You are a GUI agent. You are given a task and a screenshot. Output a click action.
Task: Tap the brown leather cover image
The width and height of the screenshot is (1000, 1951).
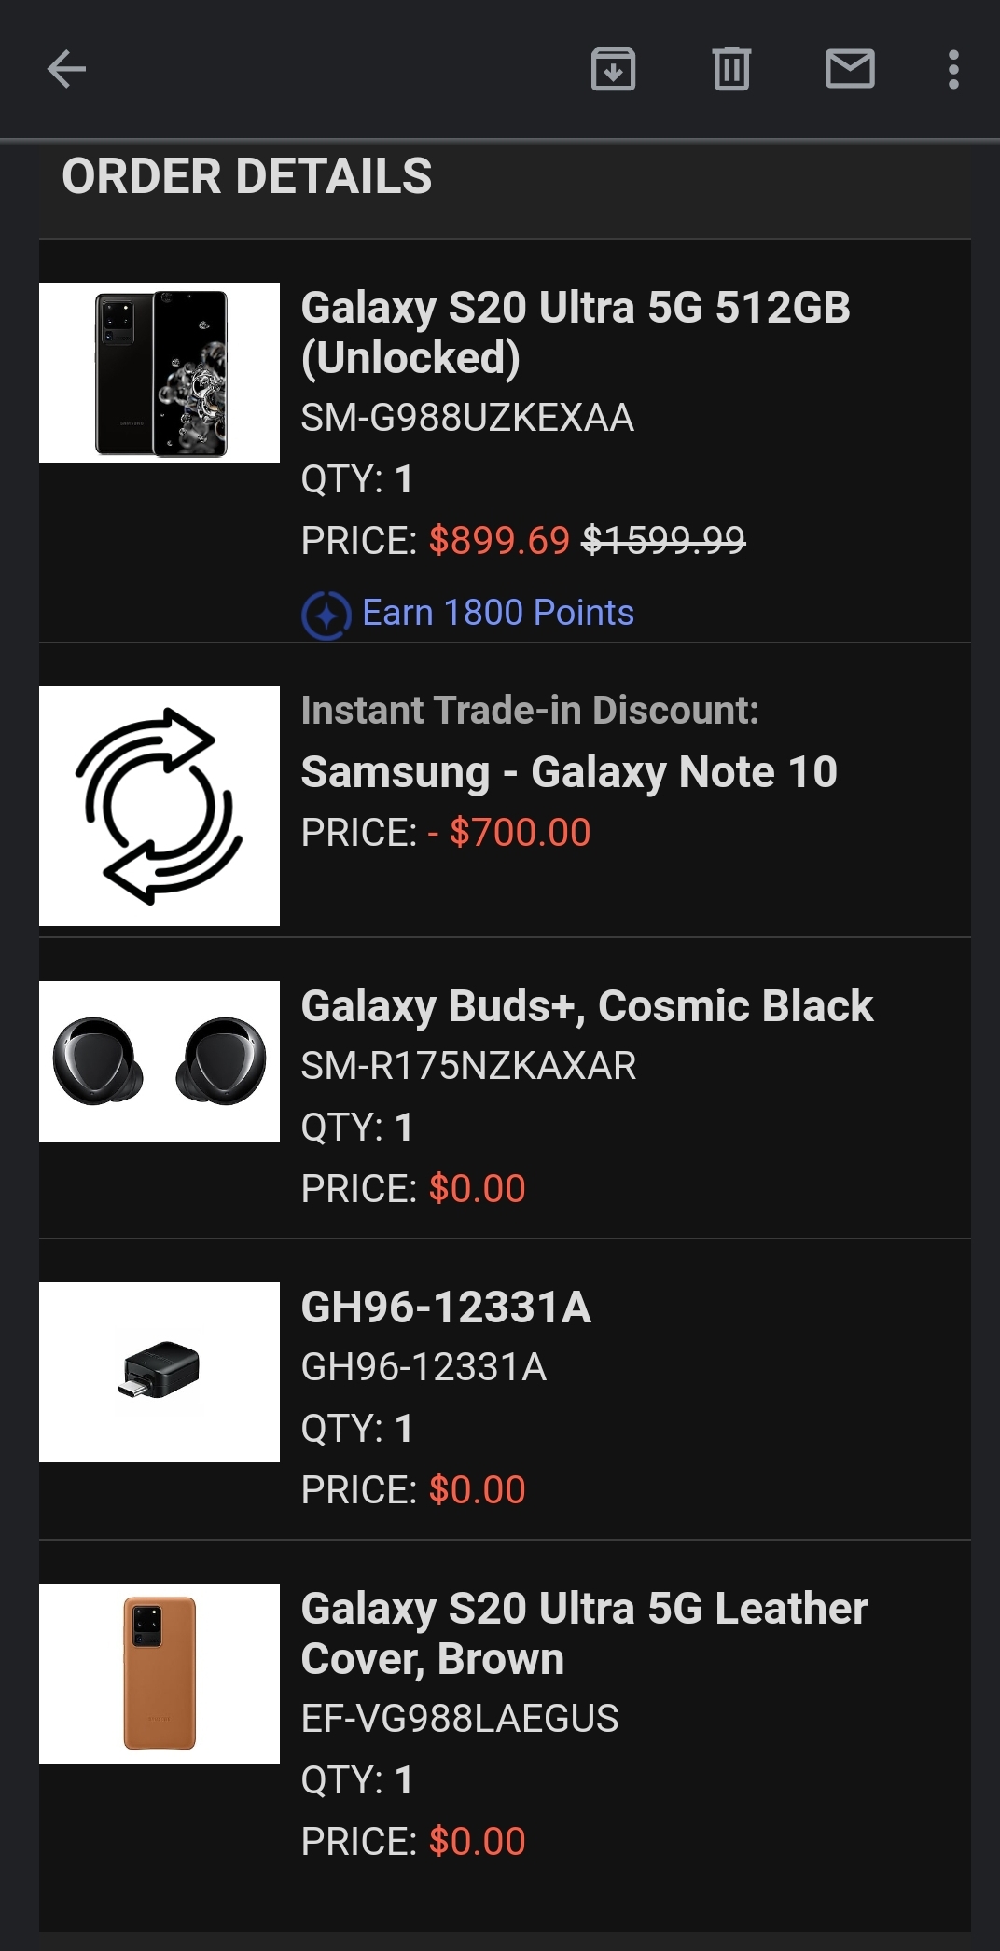pyautogui.click(x=160, y=1673)
